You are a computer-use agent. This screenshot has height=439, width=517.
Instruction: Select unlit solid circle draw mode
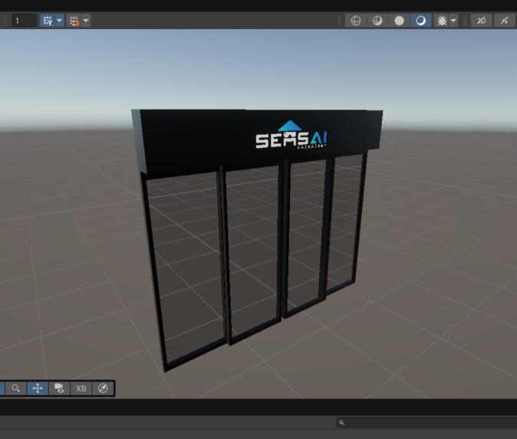coord(399,21)
